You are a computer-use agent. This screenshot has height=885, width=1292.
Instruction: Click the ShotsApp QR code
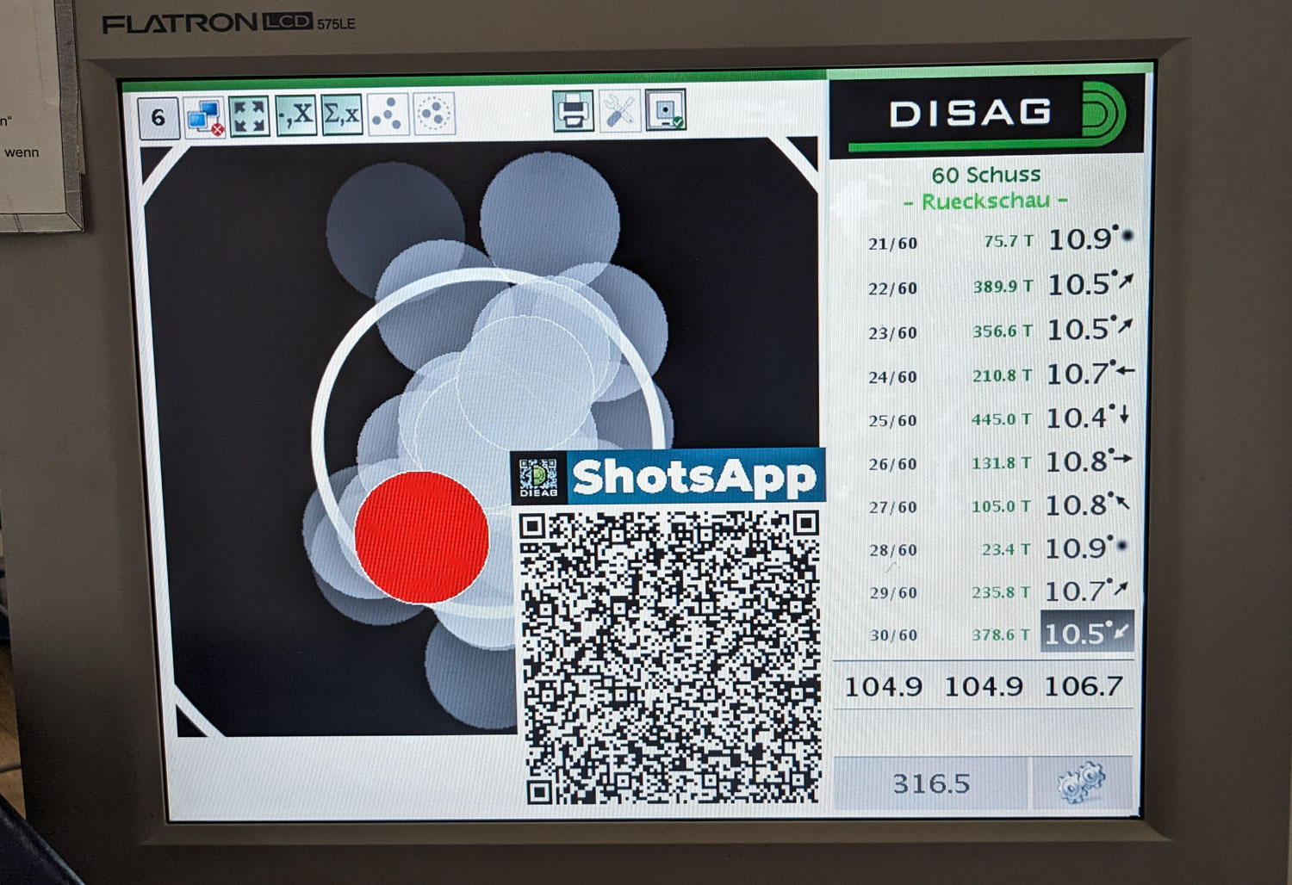[x=670, y=656]
